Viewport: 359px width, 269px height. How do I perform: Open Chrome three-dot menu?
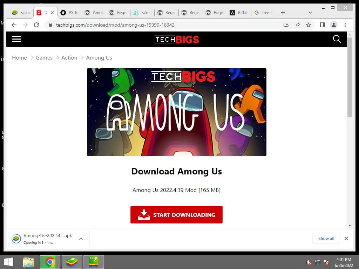[345, 25]
